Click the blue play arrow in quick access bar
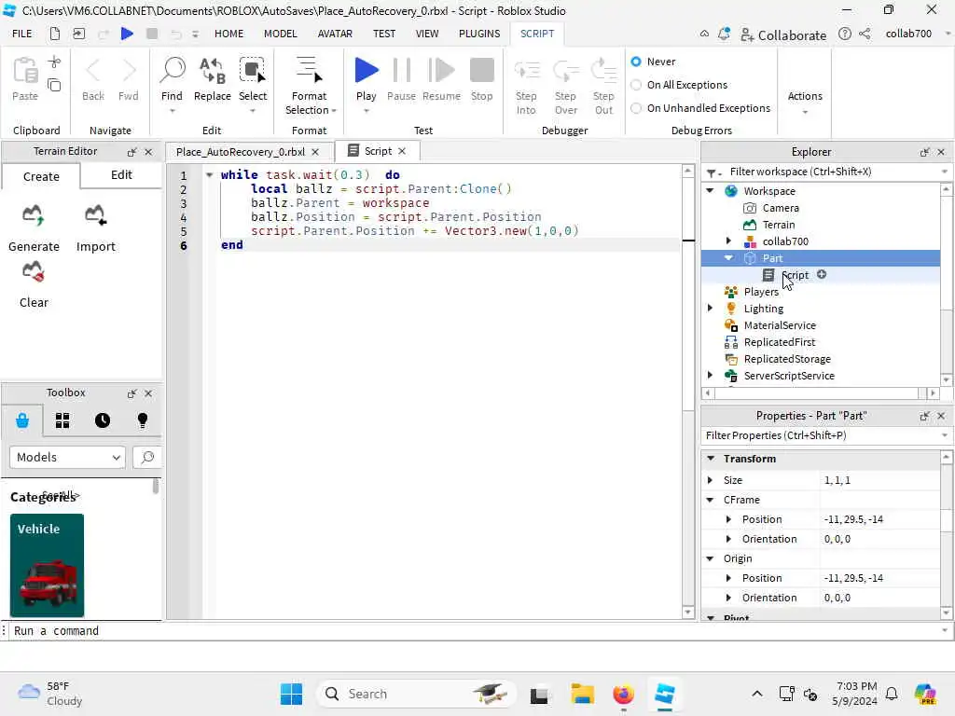 click(x=127, y=34)
